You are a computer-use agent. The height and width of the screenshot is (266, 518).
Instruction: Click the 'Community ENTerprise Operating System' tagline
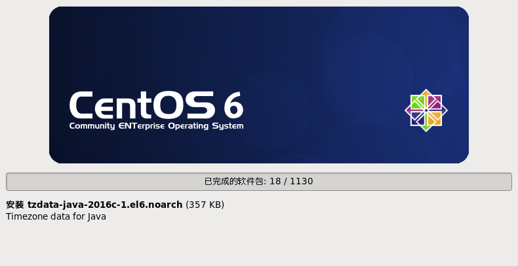tap(156, 126)
